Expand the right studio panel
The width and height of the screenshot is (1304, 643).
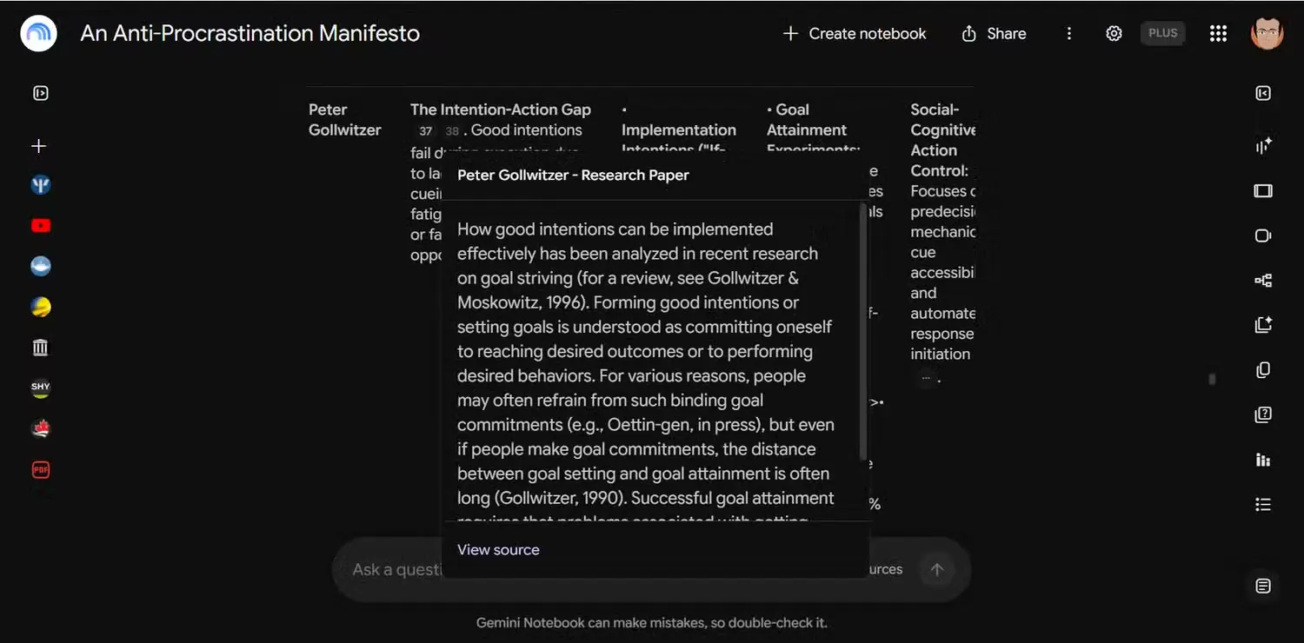[x=1263, y=93]
